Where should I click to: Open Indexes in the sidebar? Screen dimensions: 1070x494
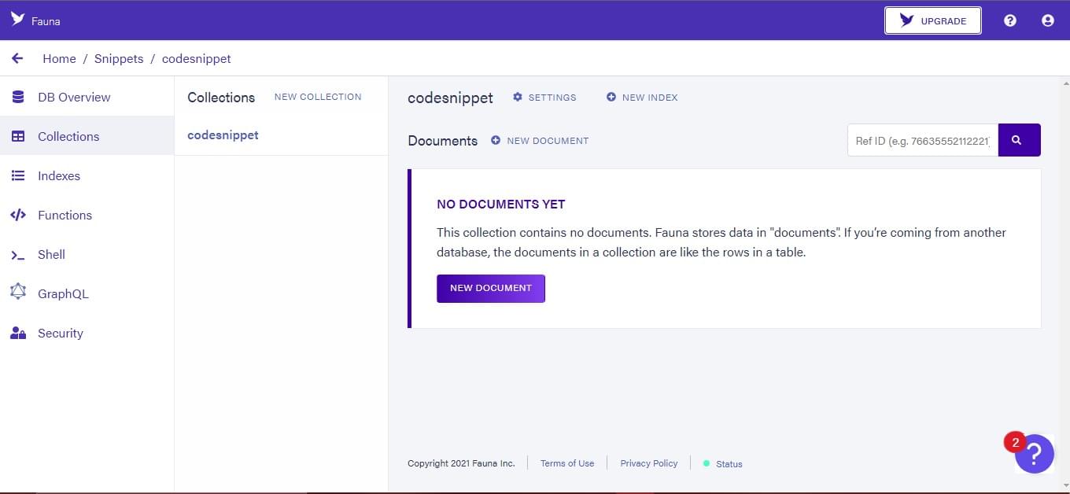click(87, 175)
